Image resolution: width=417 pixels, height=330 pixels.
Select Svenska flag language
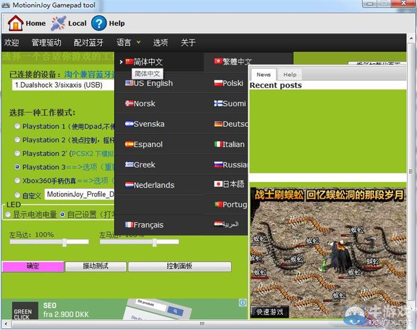pos(145,124)
